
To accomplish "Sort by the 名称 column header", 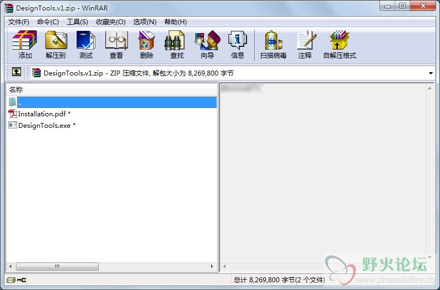I will tap(112, 90).
